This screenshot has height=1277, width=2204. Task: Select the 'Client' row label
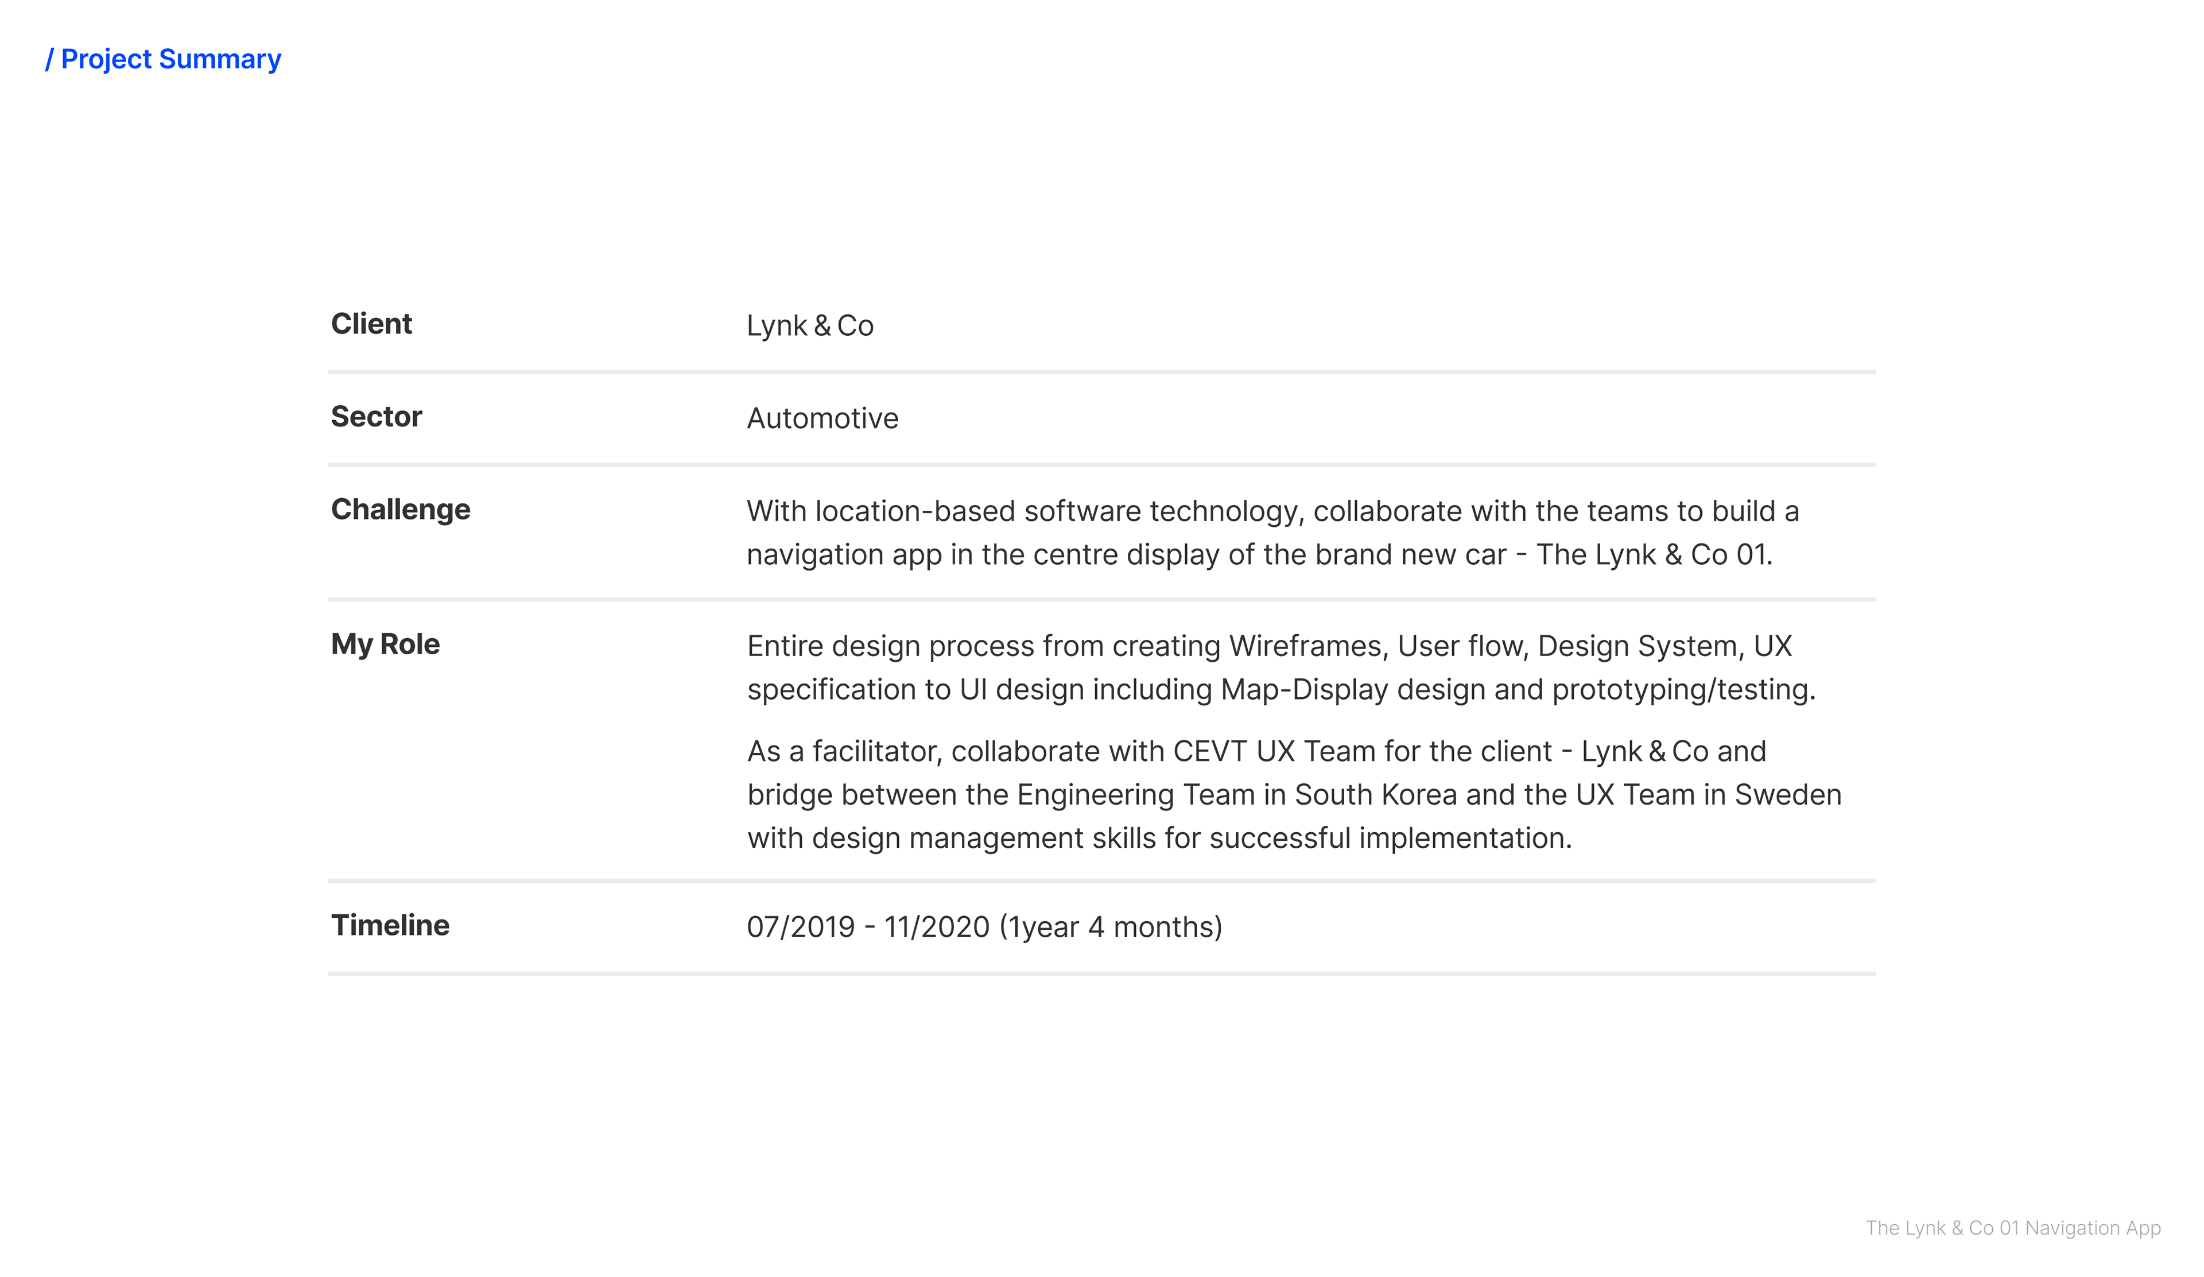click(x=372, y=324)
